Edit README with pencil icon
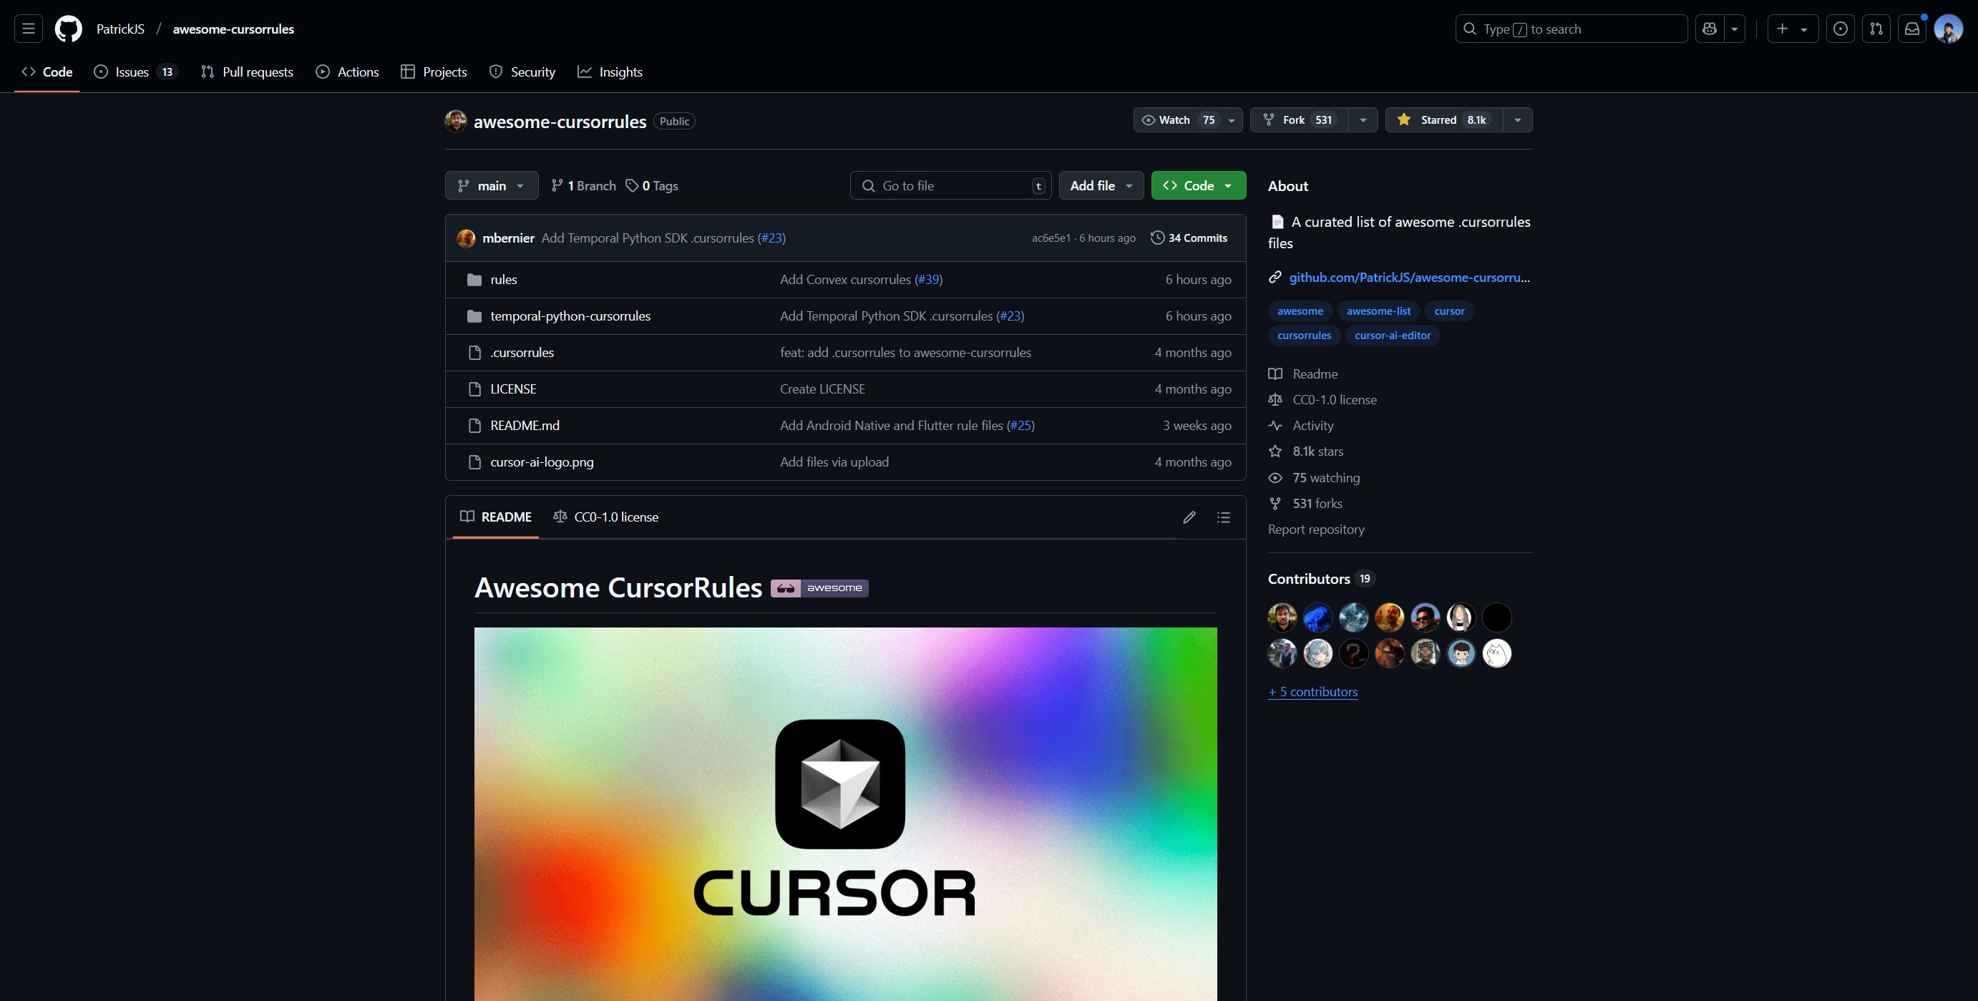This screenshot has width=1978, height=1001. tap(1189, 517)
